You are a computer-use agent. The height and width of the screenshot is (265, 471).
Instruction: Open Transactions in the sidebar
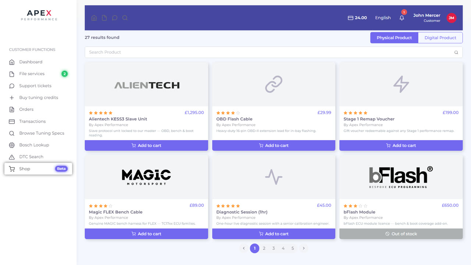tap(38, 121)
